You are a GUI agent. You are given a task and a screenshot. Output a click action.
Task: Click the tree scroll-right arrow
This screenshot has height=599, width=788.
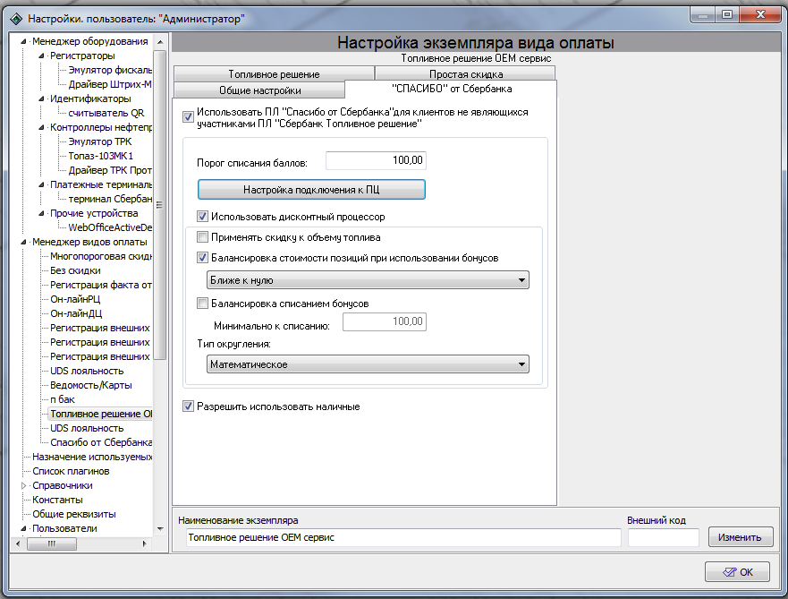point(145,543)
